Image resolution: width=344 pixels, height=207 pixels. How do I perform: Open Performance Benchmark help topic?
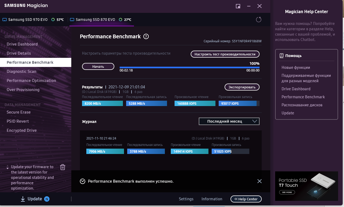[x=303, y=97]
